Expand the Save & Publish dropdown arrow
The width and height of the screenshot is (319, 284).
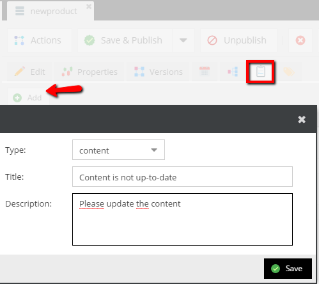[183, 40]
